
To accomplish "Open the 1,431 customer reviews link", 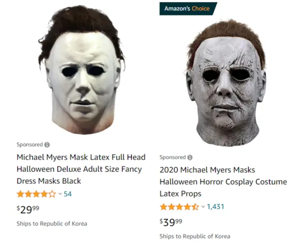I will (215, 207).
